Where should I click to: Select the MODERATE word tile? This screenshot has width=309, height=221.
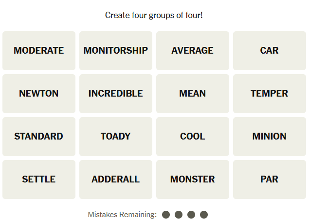39,51
